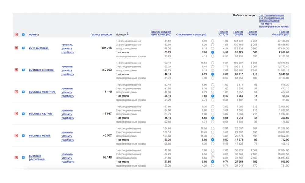Viewport: 305px width, 183px height.
Task: Open the 'выставка животные' phrase link
Action: [42, 92]
